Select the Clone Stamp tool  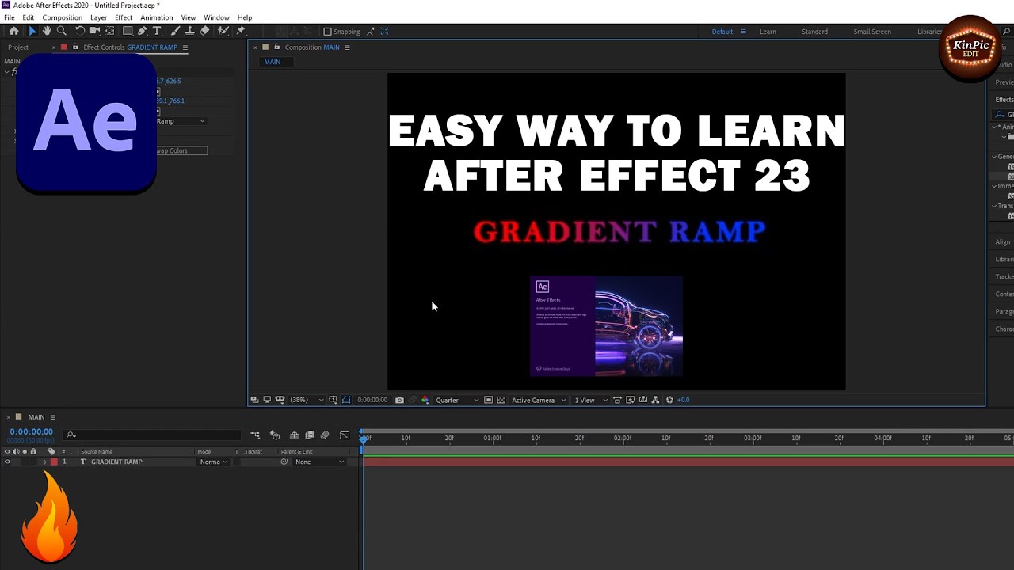189,32
